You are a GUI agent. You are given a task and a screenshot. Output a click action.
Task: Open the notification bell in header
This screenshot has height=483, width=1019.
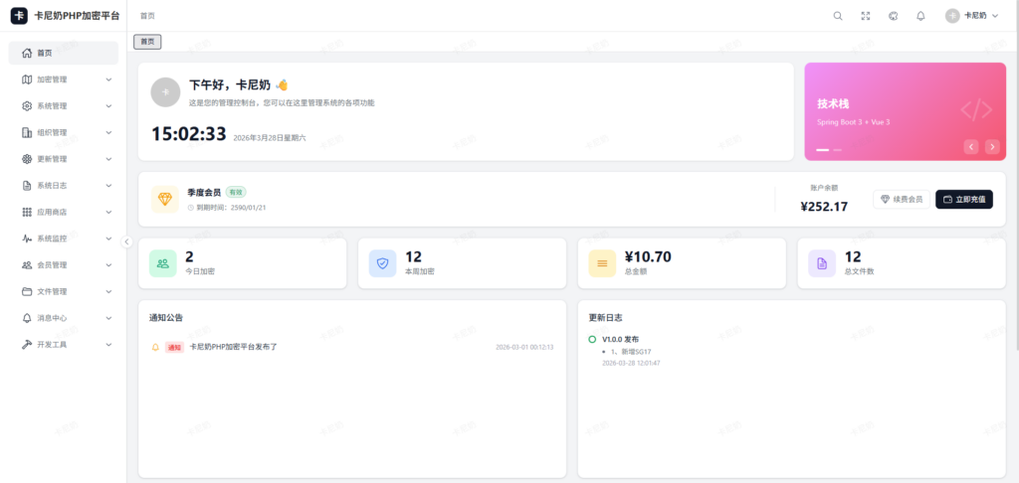[x=920, y=16]
